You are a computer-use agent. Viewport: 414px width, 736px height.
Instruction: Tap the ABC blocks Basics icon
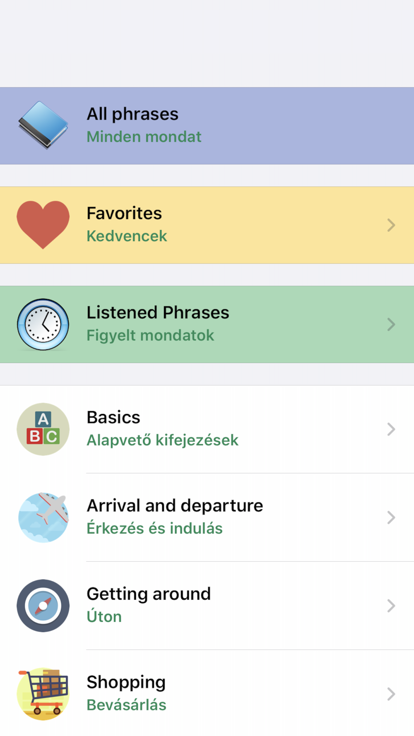[43, 429]
